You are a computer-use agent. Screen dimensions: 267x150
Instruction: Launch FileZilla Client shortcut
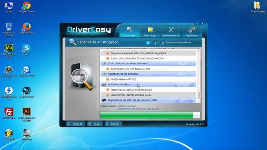[9, 113]
